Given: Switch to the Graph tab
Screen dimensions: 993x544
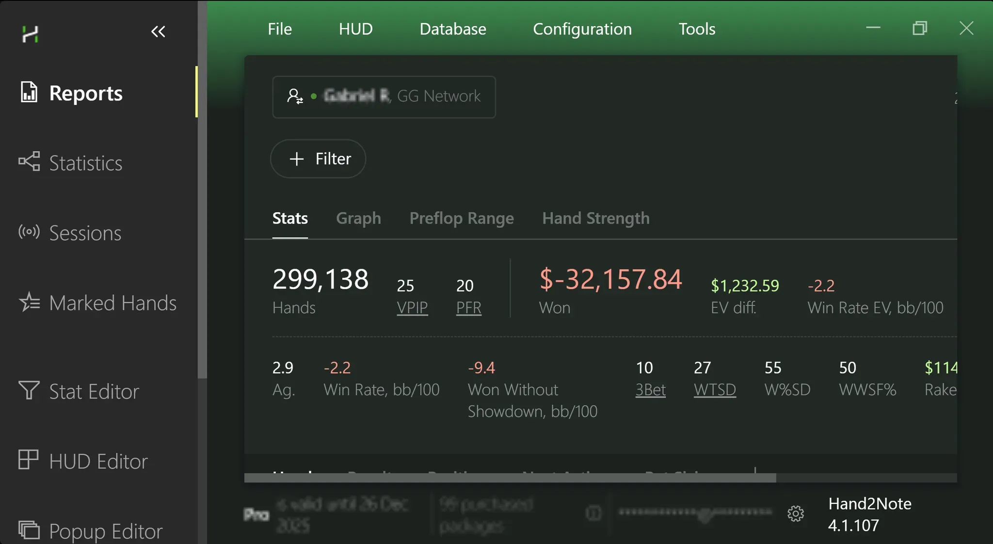Looking at the screenshot, I should [358, 218].
